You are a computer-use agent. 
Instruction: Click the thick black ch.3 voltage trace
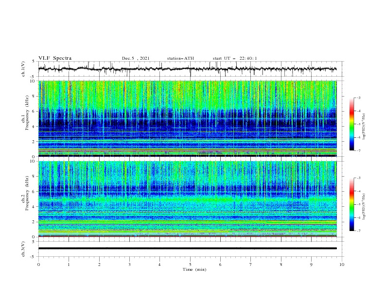(x=187, y=248)
